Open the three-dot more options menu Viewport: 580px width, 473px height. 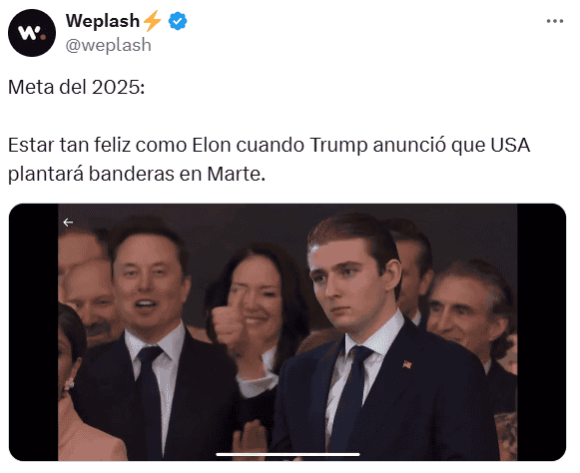[555, 21]
